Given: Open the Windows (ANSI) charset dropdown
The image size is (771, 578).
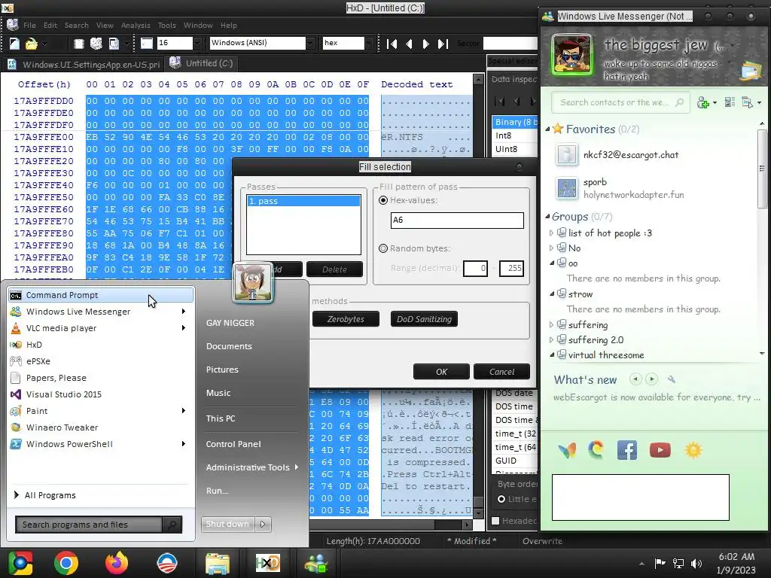Looking at the screenshot, I should click(310, 43).
